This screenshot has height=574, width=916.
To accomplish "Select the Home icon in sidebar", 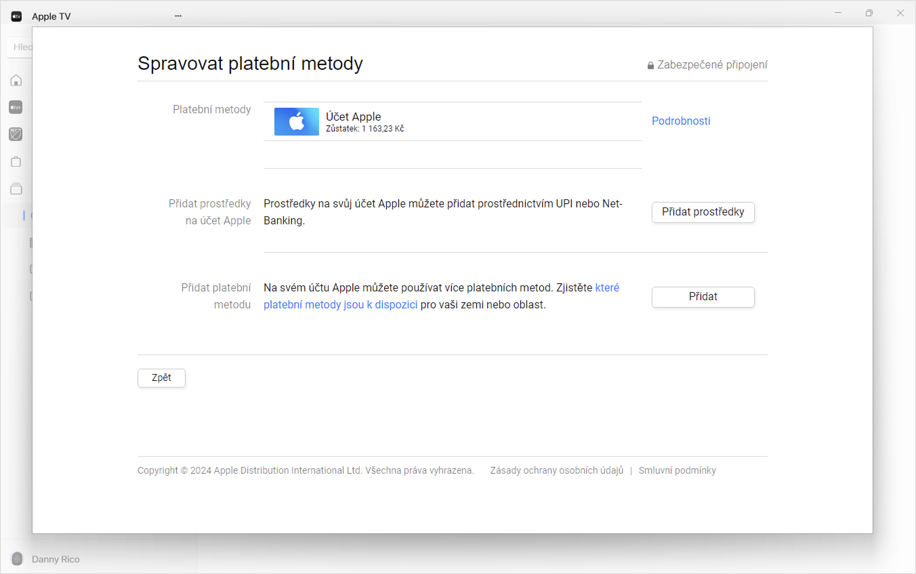I will click(16, 80).
